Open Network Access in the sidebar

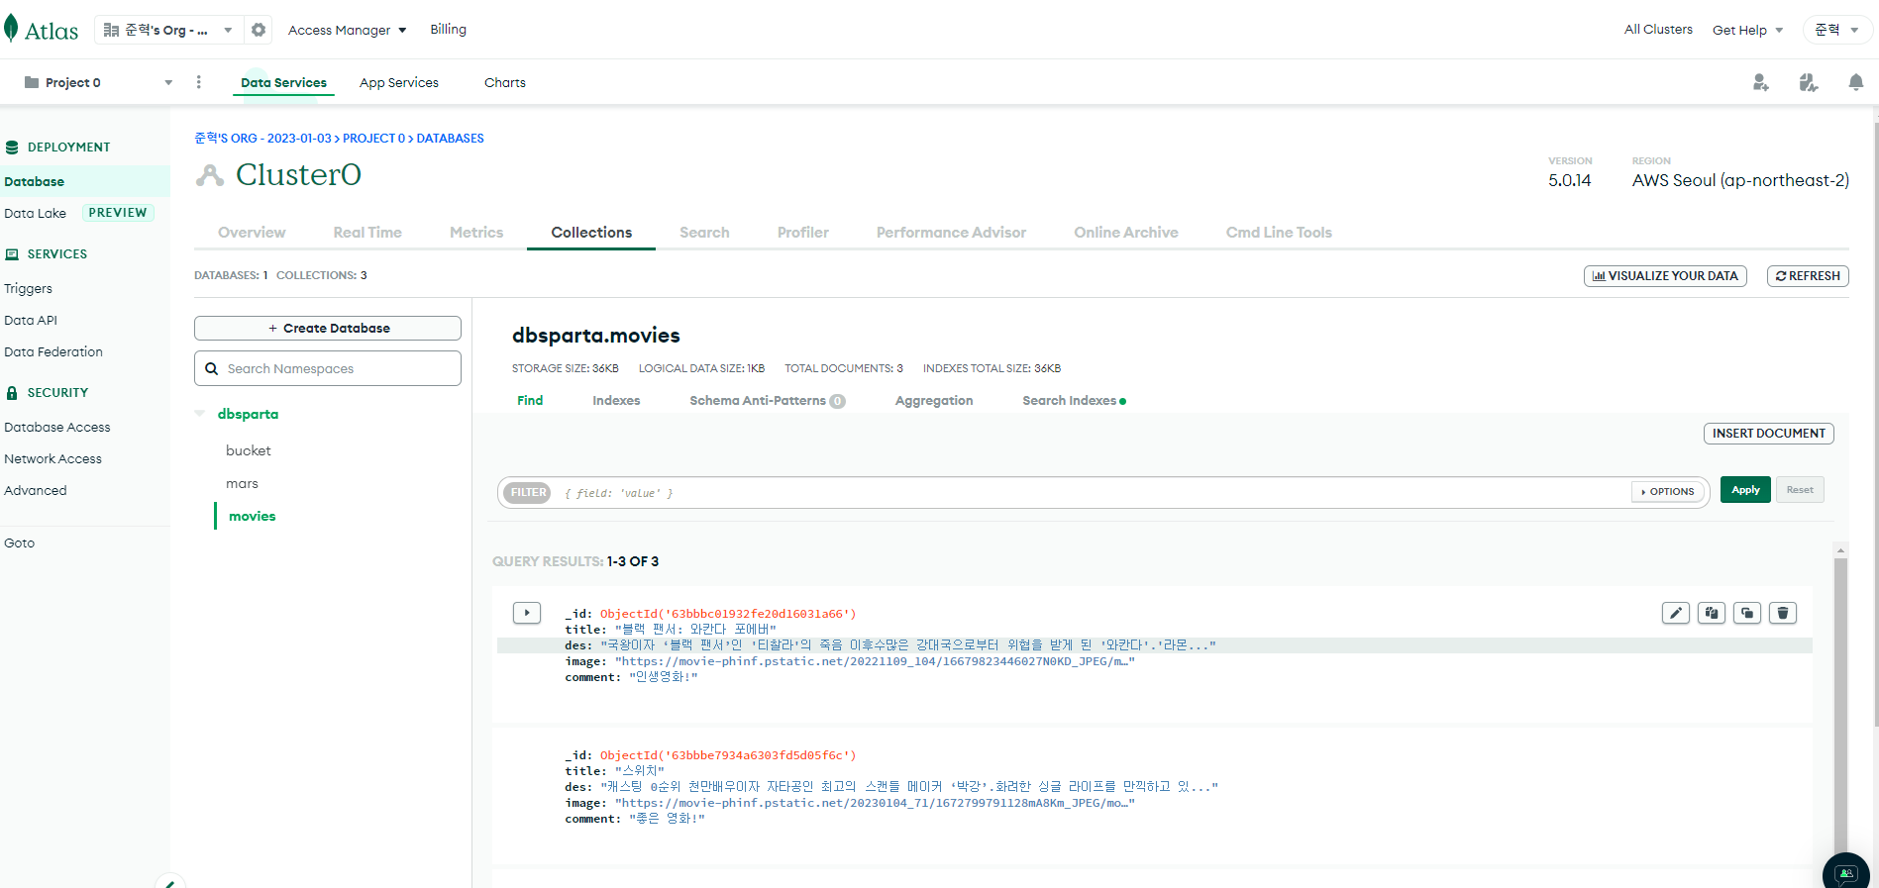(x=52, y=458)
